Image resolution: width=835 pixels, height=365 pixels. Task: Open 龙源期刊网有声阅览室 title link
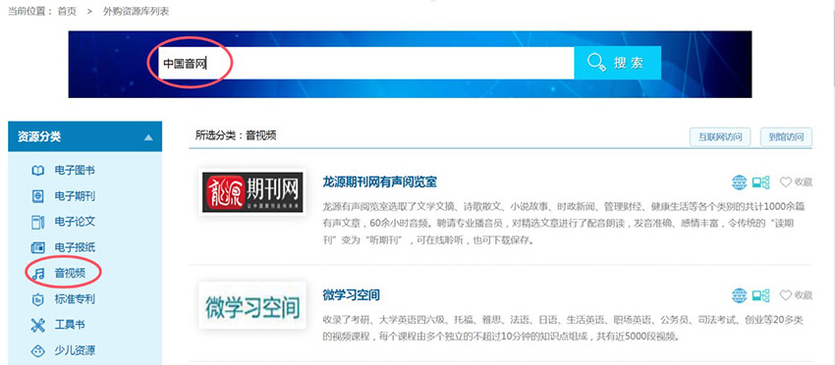click(380, 182)
